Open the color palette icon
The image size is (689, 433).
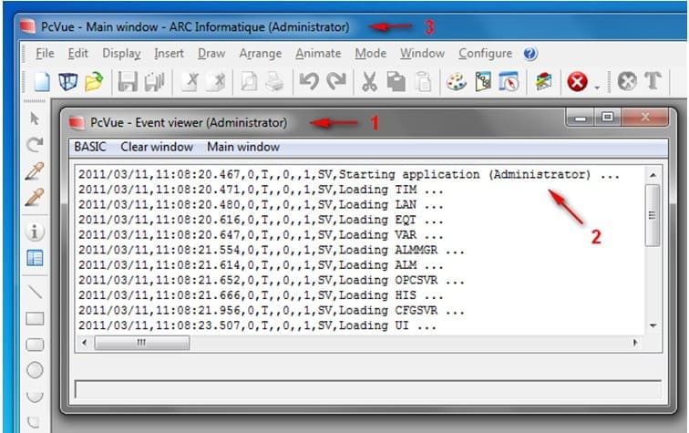pyautogui.click(x=457, y=82)
